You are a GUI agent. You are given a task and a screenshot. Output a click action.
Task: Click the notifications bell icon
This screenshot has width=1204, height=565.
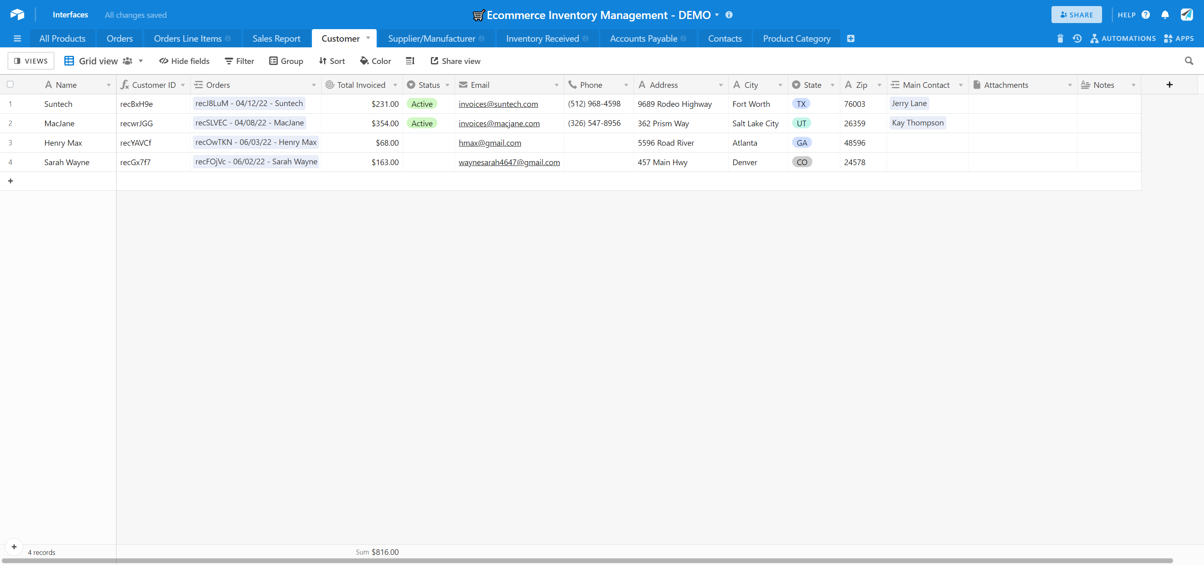pos(1165,15)
